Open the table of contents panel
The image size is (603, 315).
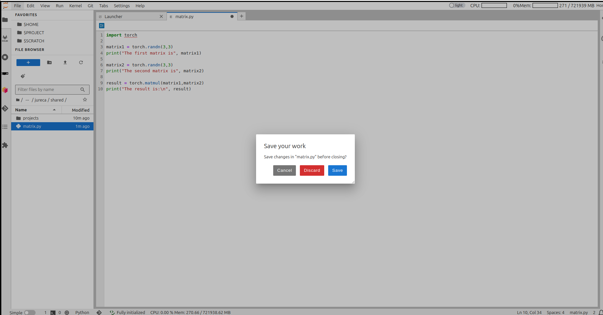click(x=5, y=127)
